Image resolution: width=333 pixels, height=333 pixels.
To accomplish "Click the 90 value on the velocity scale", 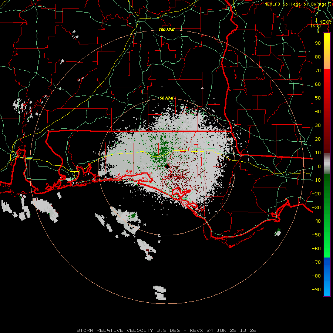I will (318, 43).
